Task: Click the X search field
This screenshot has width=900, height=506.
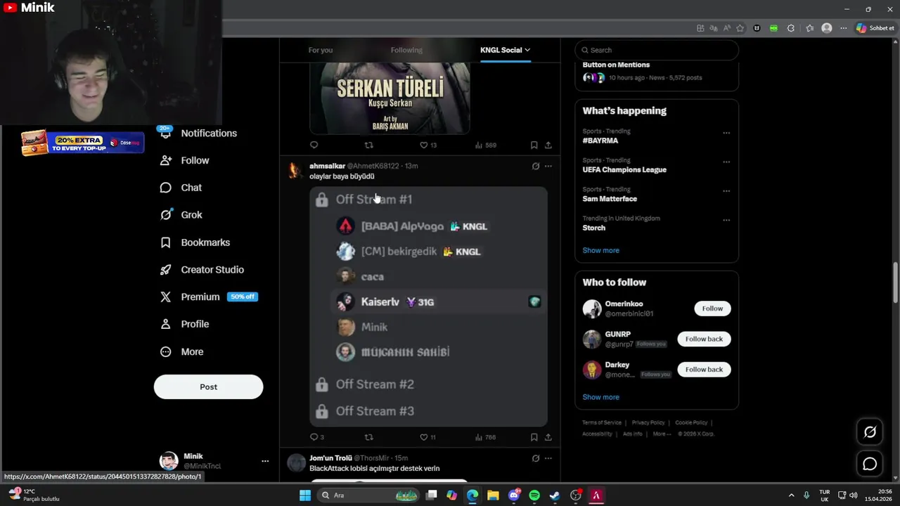Action: click(x=657, y=50)
